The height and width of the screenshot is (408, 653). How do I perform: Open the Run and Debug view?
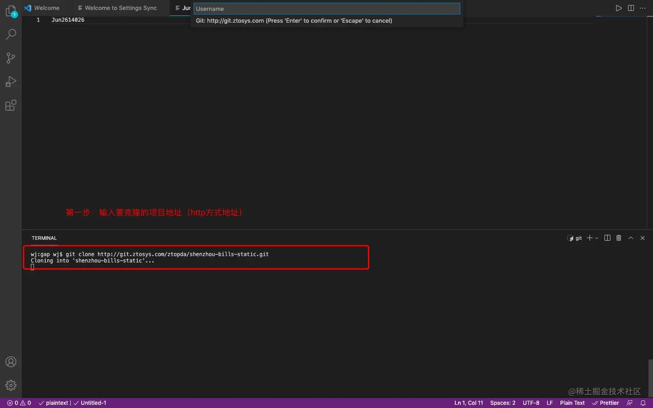11,82
